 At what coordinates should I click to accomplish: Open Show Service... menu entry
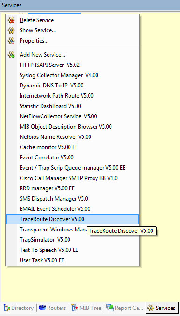pyautogui.click(x=72, y=30)
